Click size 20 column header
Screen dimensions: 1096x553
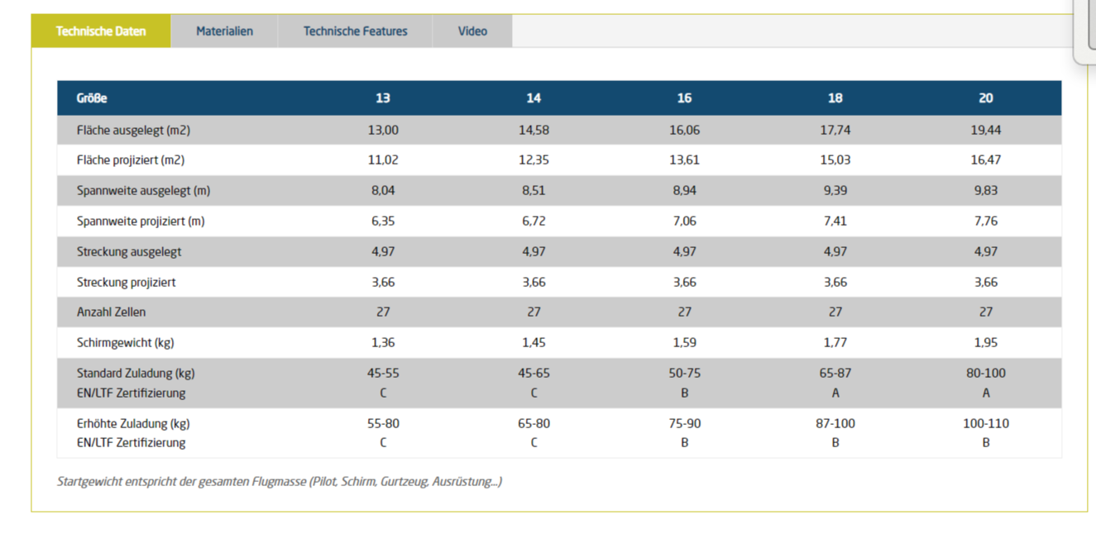[985, 98]
